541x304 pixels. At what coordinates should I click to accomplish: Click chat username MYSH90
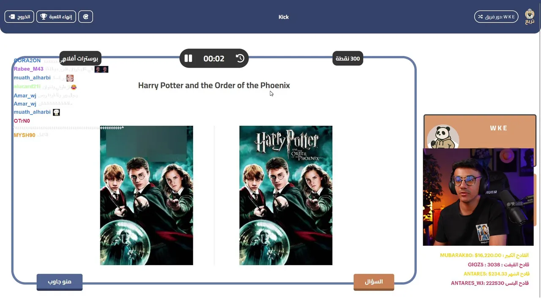[x=25, y=135]
